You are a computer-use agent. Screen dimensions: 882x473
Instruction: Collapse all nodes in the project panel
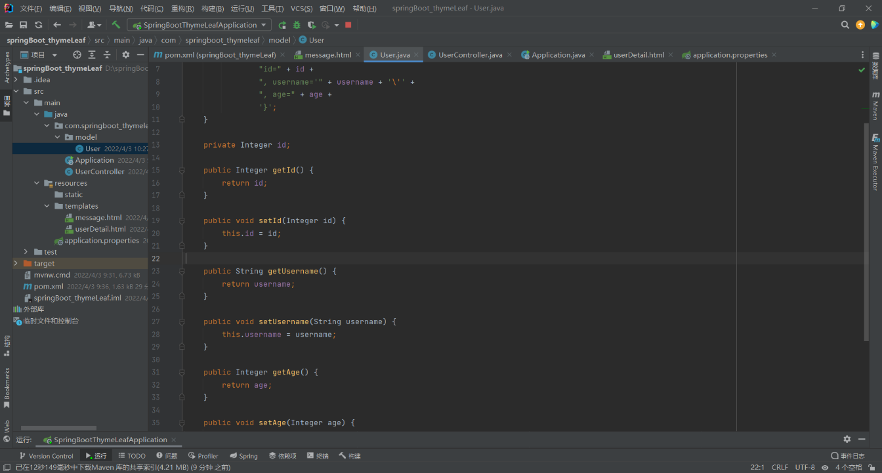107,55
